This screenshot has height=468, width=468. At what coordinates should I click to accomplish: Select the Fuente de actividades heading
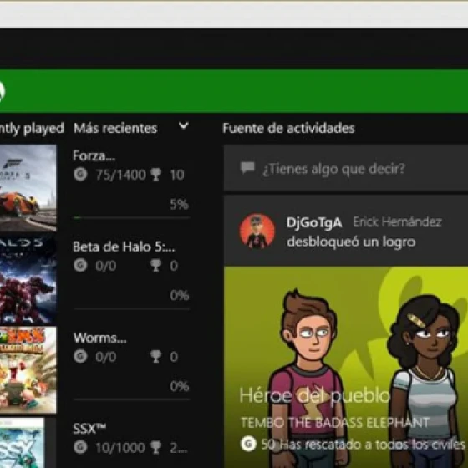tap(288, 128)
